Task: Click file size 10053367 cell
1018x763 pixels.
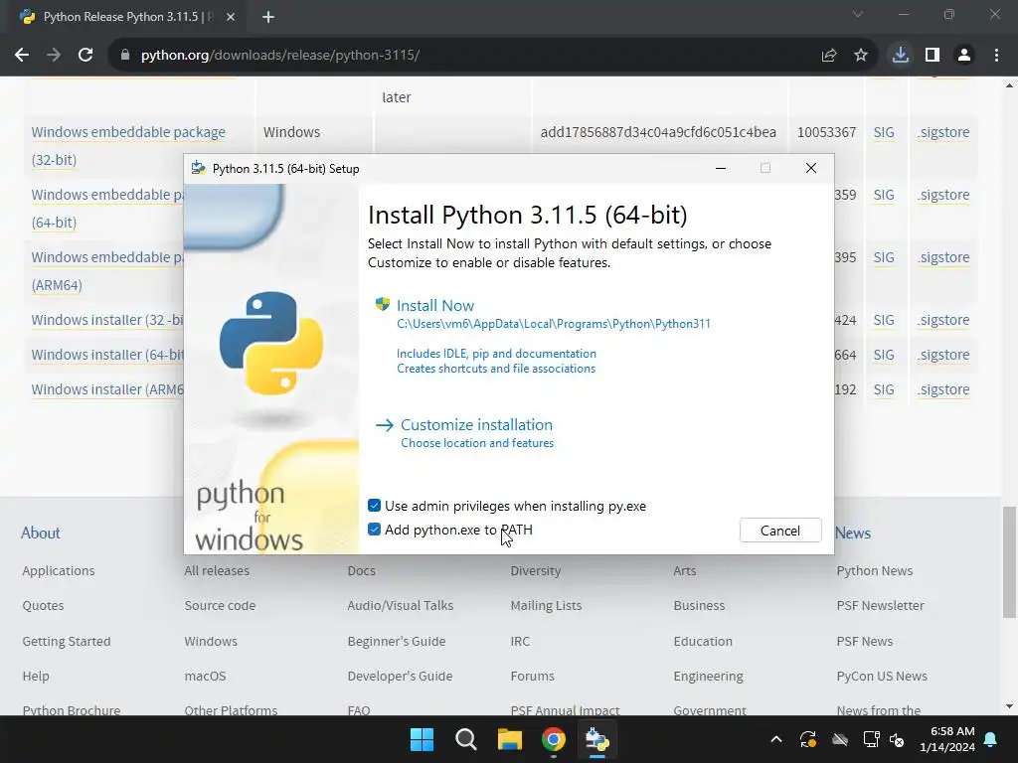Action: [826, 132]
